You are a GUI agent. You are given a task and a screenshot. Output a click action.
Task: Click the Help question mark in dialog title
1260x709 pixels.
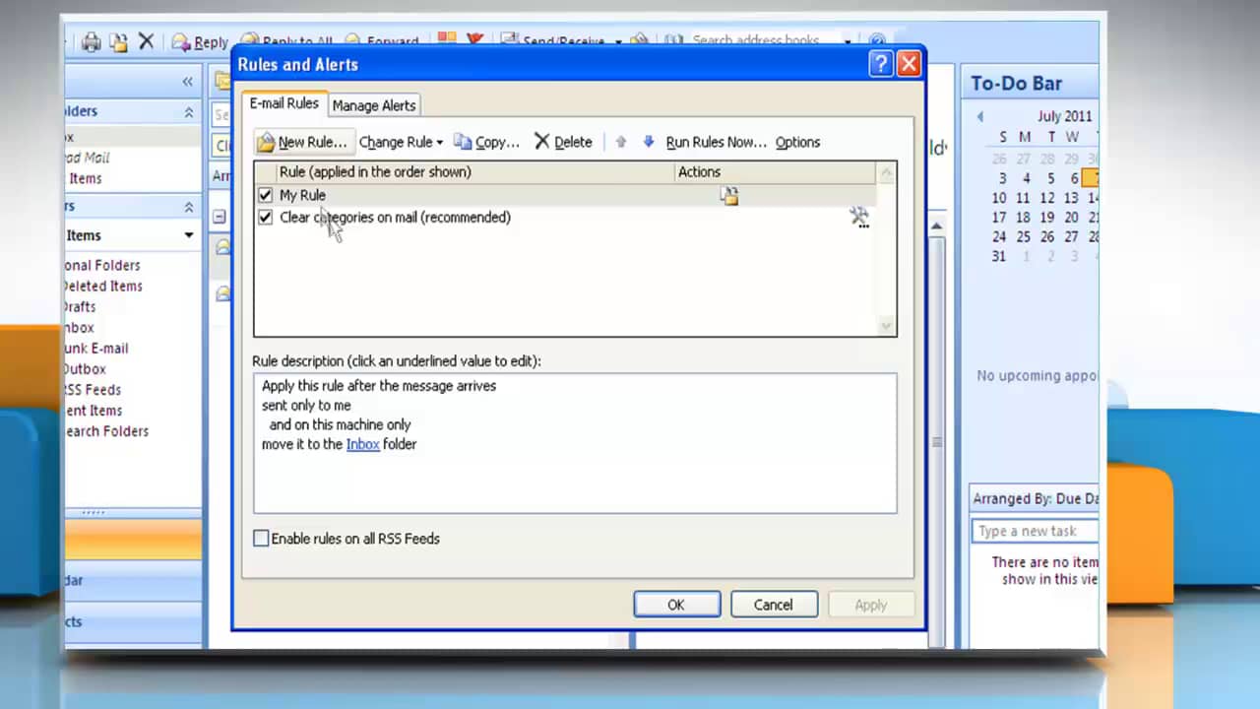click(x=881, y=64)
